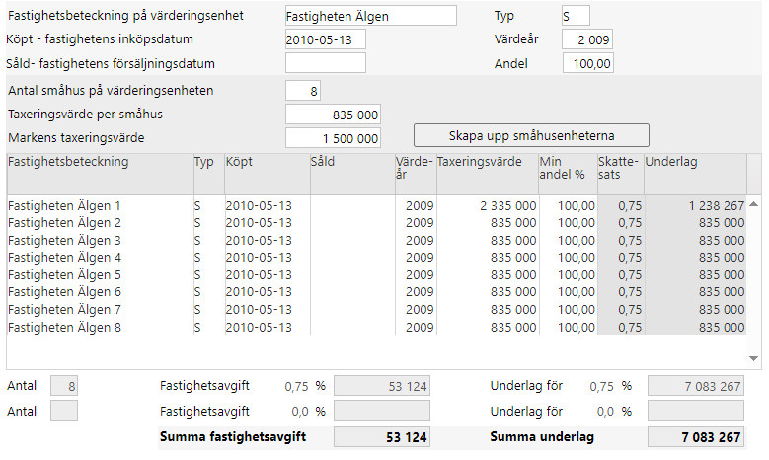Click Underlag för 0,75 % field

(x=695, y=386)
